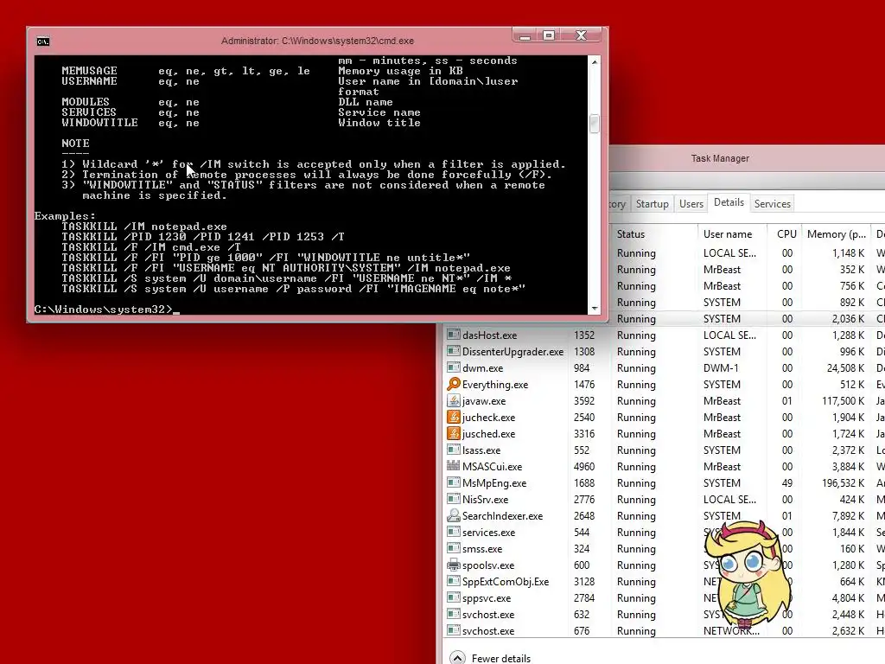This screenshot has height=664, width=885.
Task: Select the Details tab in Task Manager
Action: [729, 202]
